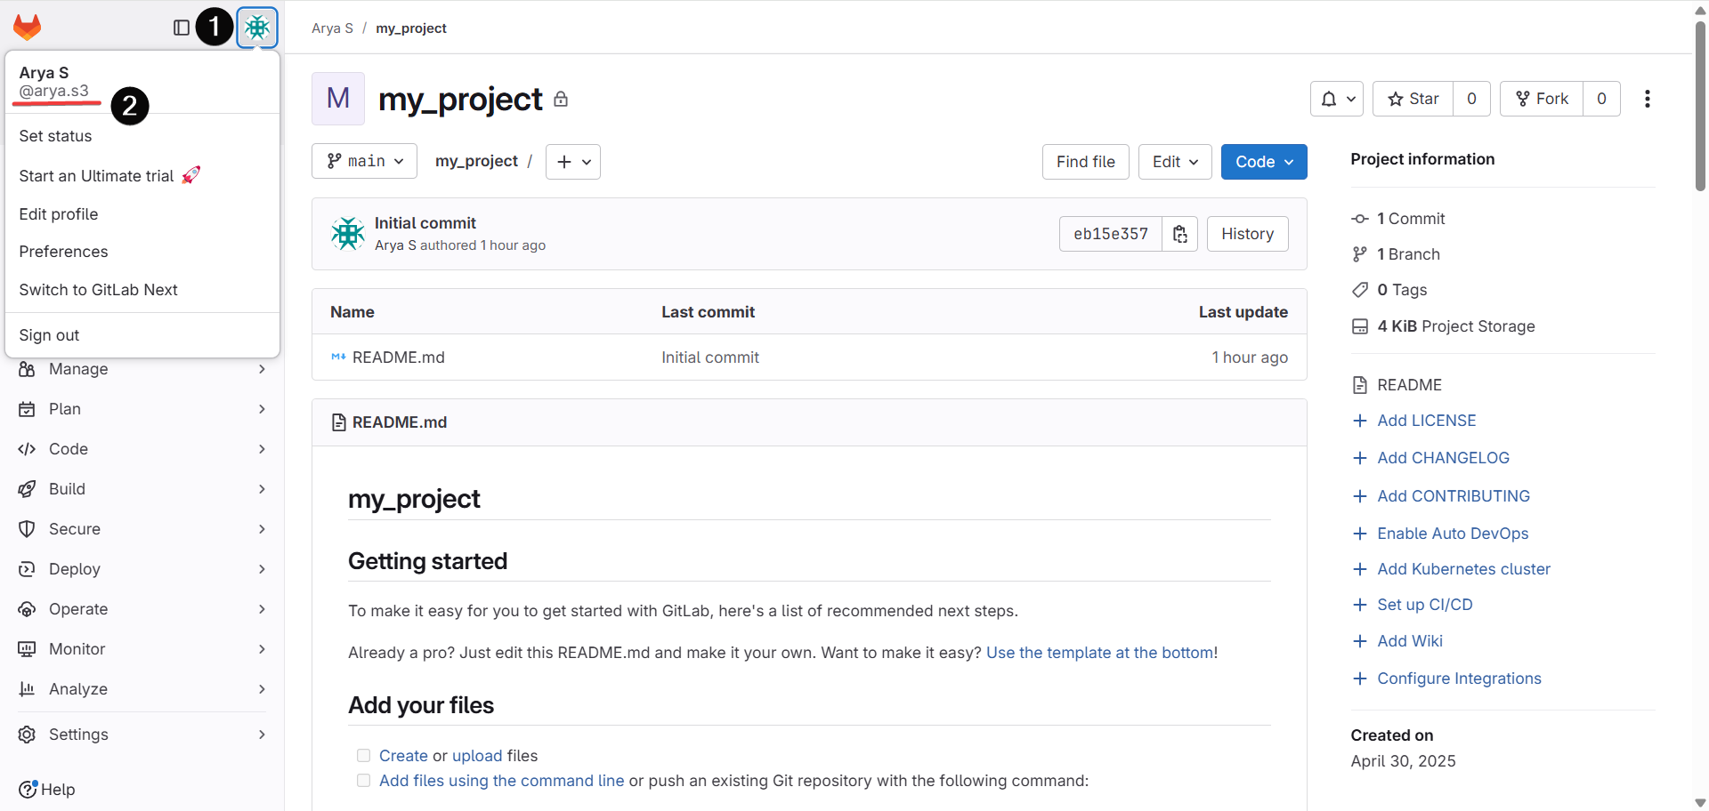1709x811 pixels.
Task: Open the main branch dropdown
Action: click(x=364, y=161)
